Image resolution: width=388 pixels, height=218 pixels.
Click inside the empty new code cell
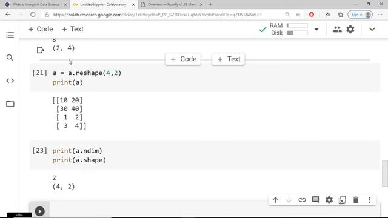(214, 210)
